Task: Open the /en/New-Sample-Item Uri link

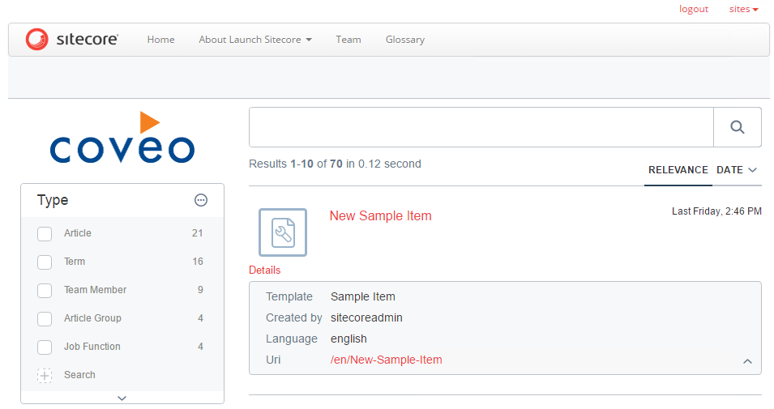Action: (x=387, y=360)
